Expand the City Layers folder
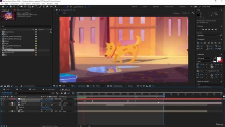This screenshot has height=127, width=225. 1,48
